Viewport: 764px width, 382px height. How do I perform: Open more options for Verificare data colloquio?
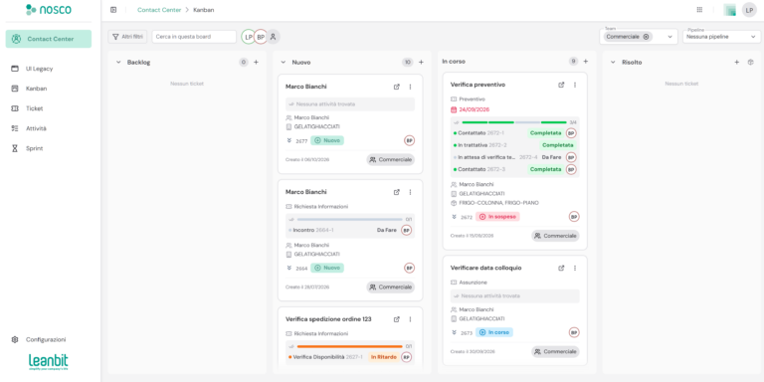tap(574, 268)
